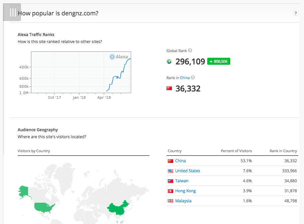Click the 'Visitors by Country' label
The image size is (304, 224).
[x=34, y=151]
